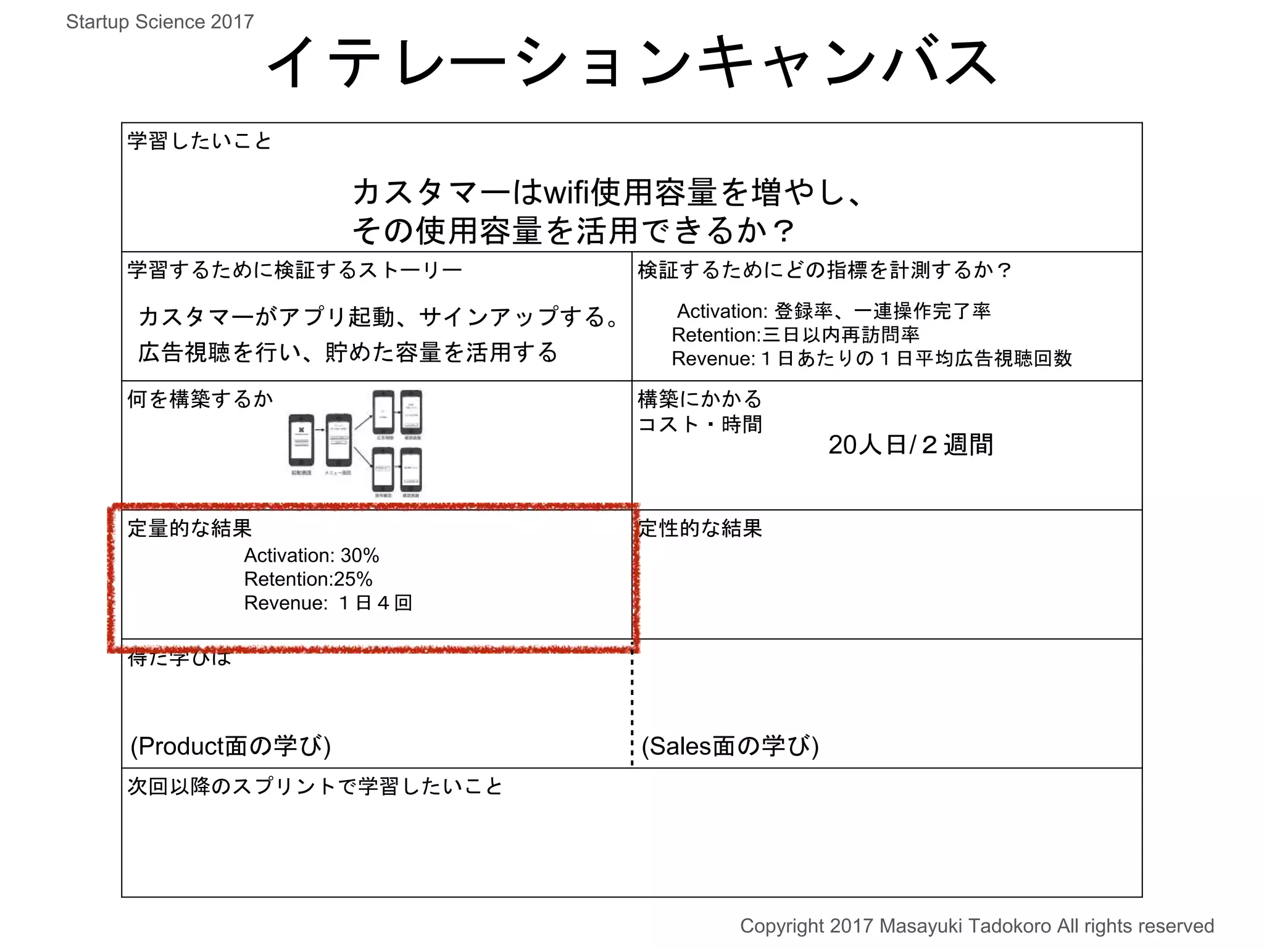Image resolution: width=1264 pixels, height=948 pixels.
Task: Click 'Retention:三日以内再訪問率' metric line
Action: tap(796, 335)
